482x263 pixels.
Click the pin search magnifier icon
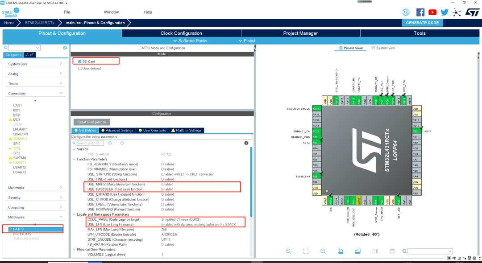404,251
